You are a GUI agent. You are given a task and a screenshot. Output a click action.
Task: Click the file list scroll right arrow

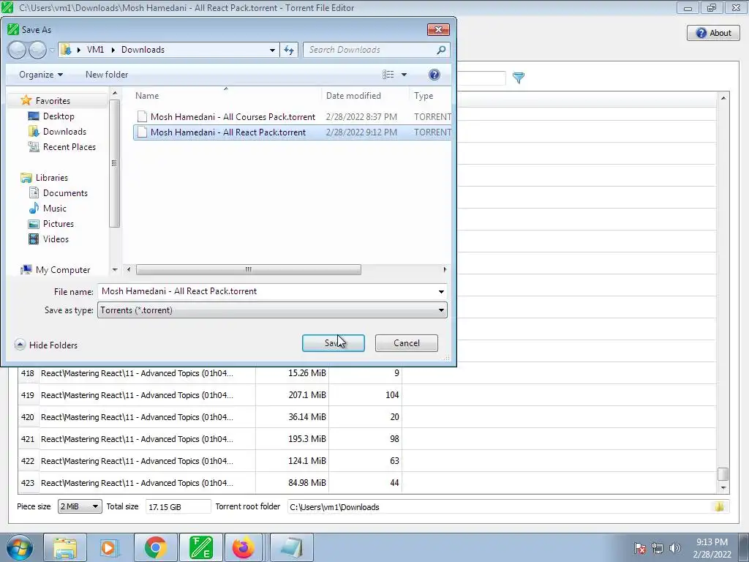[x=445, y=269]
